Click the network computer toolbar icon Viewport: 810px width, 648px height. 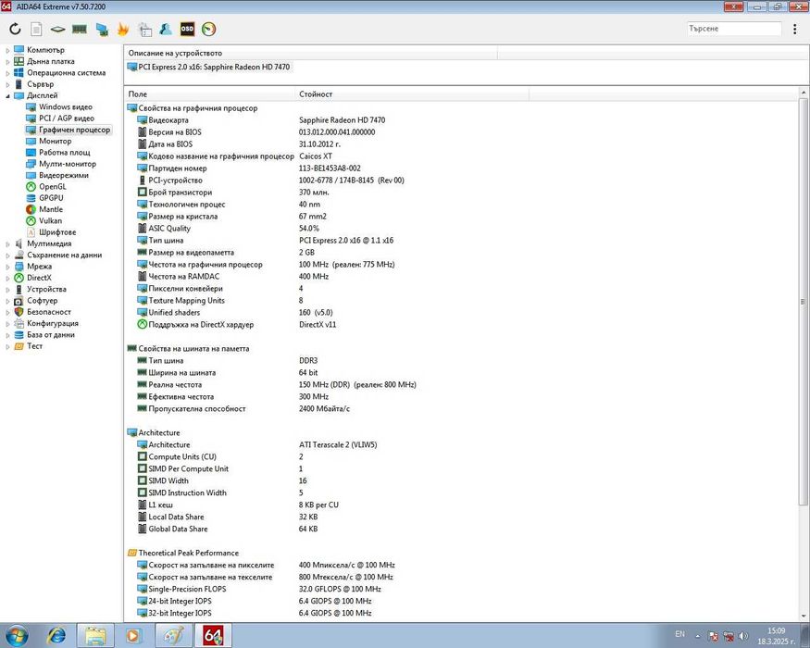102,30
